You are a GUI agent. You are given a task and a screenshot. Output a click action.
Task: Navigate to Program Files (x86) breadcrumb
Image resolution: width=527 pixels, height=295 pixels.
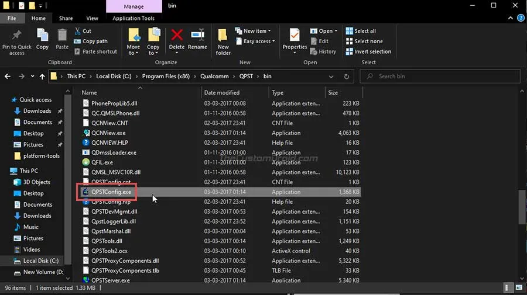coord(166,77)
